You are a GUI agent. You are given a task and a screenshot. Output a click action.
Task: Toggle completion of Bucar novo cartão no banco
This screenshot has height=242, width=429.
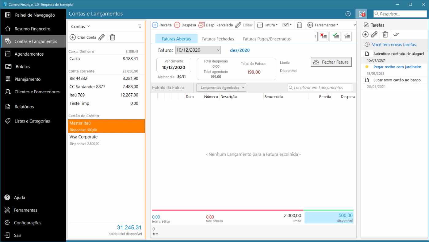[x=367, y=80]
